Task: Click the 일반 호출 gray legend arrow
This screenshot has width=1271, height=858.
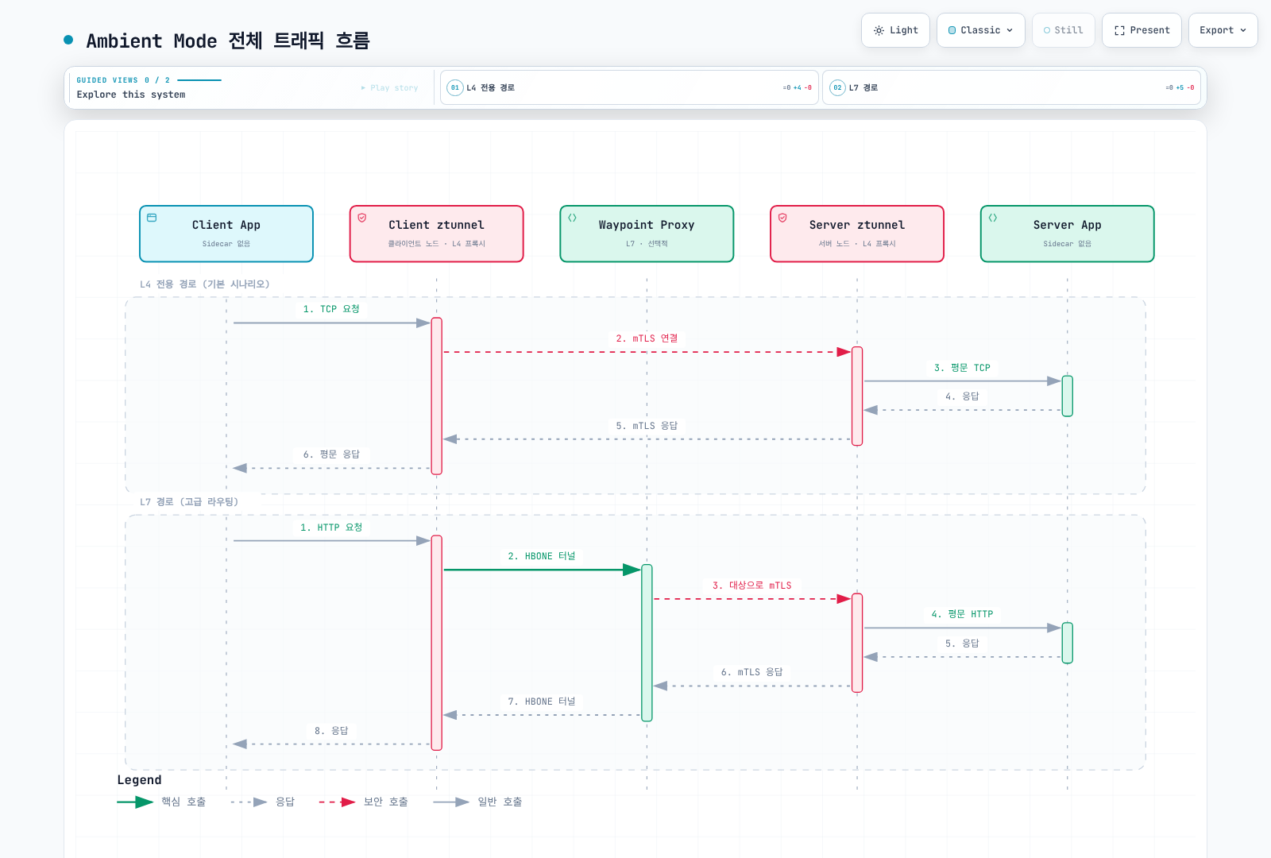Action: pyautogui.click(x=451, y=802)
